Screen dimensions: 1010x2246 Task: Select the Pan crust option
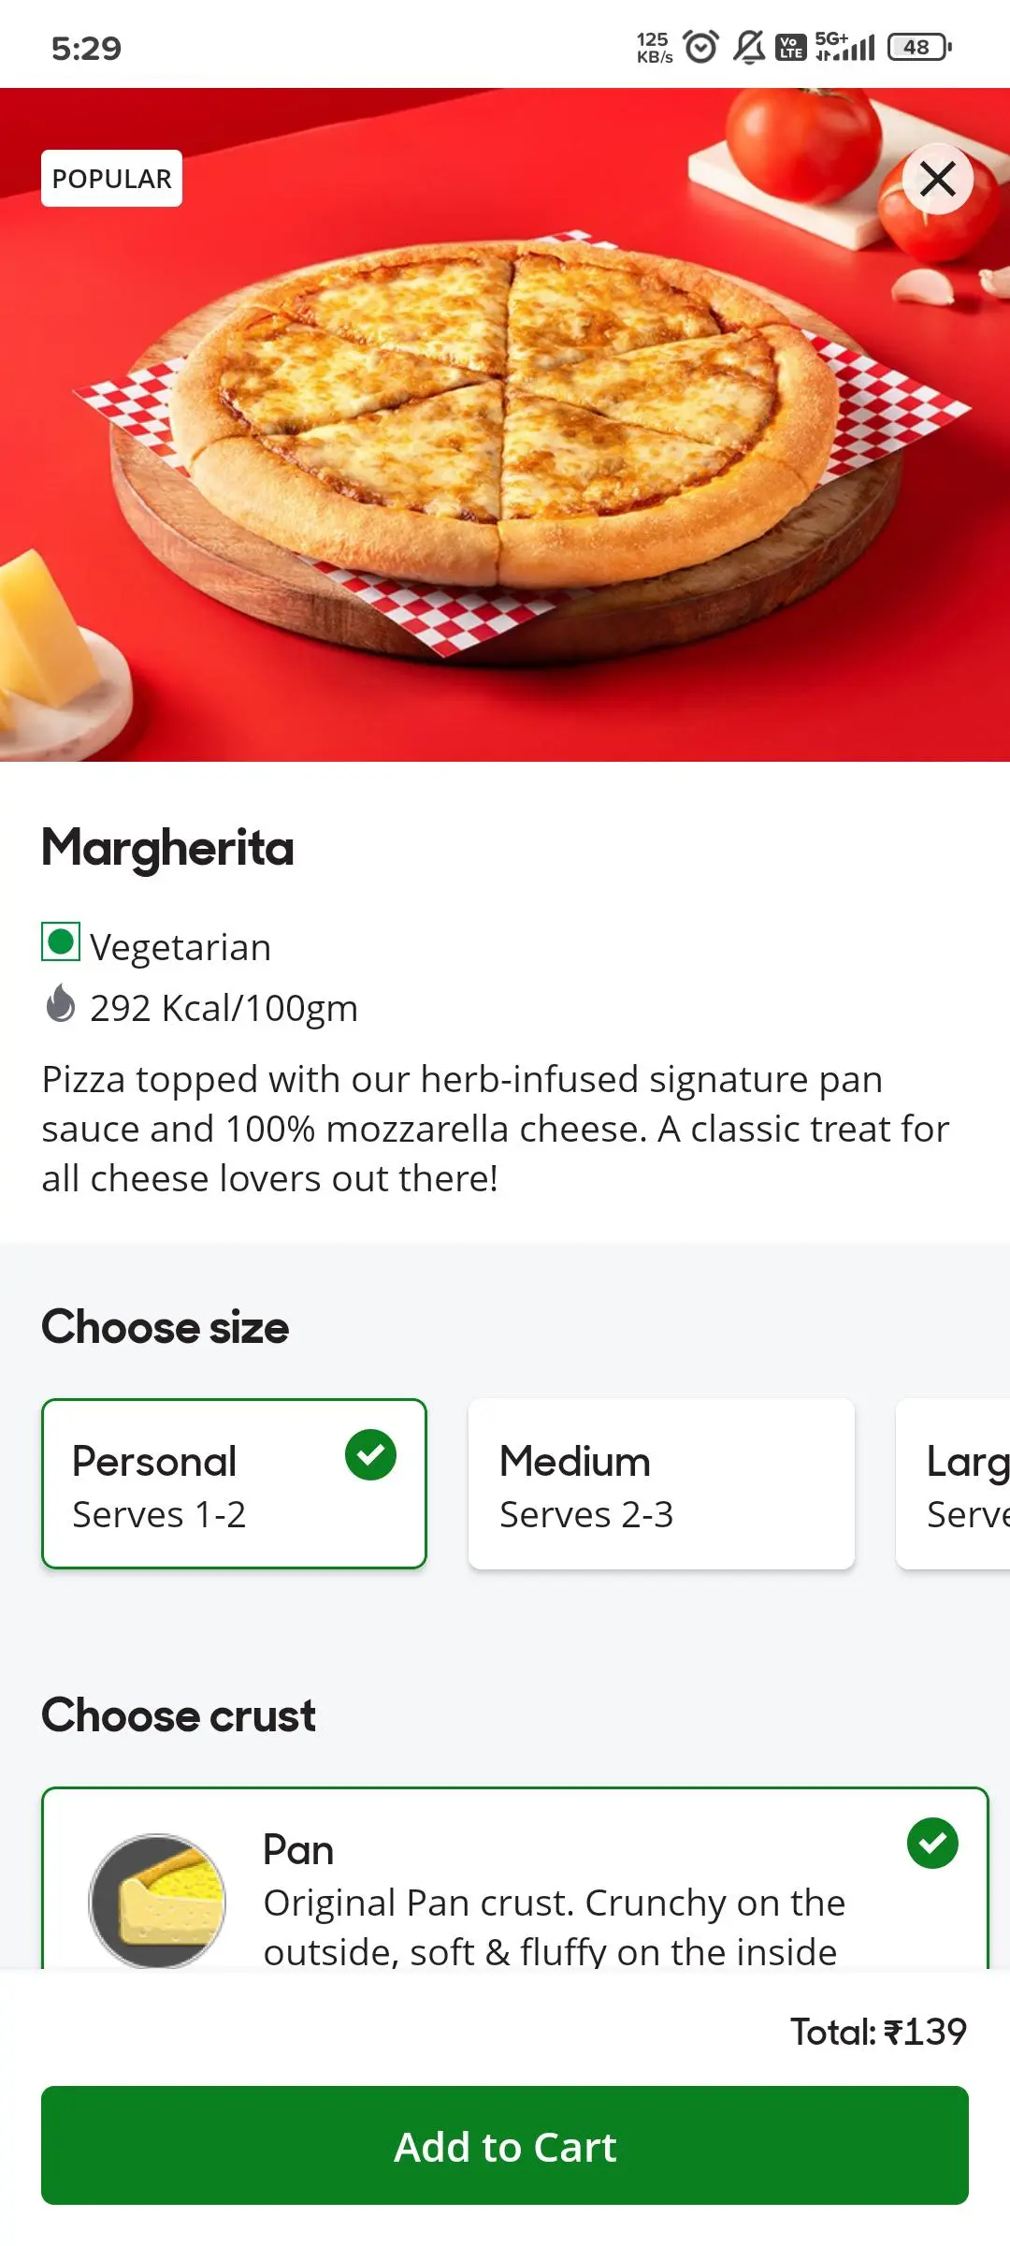point(515,1878)
